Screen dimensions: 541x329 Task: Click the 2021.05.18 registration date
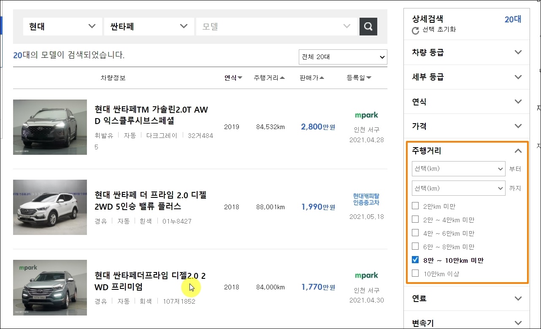point(366,217)
